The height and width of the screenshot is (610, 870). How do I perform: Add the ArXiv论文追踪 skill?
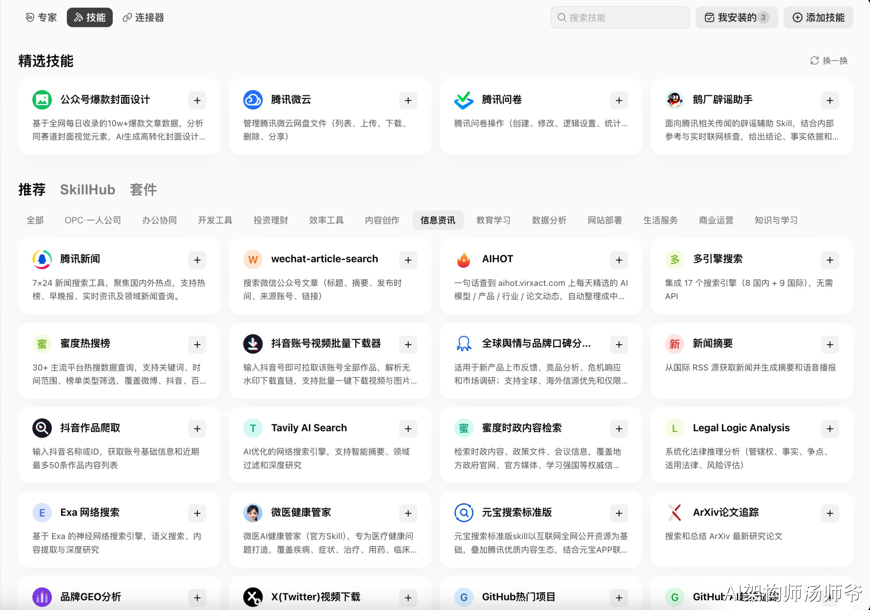pos(830,513)
